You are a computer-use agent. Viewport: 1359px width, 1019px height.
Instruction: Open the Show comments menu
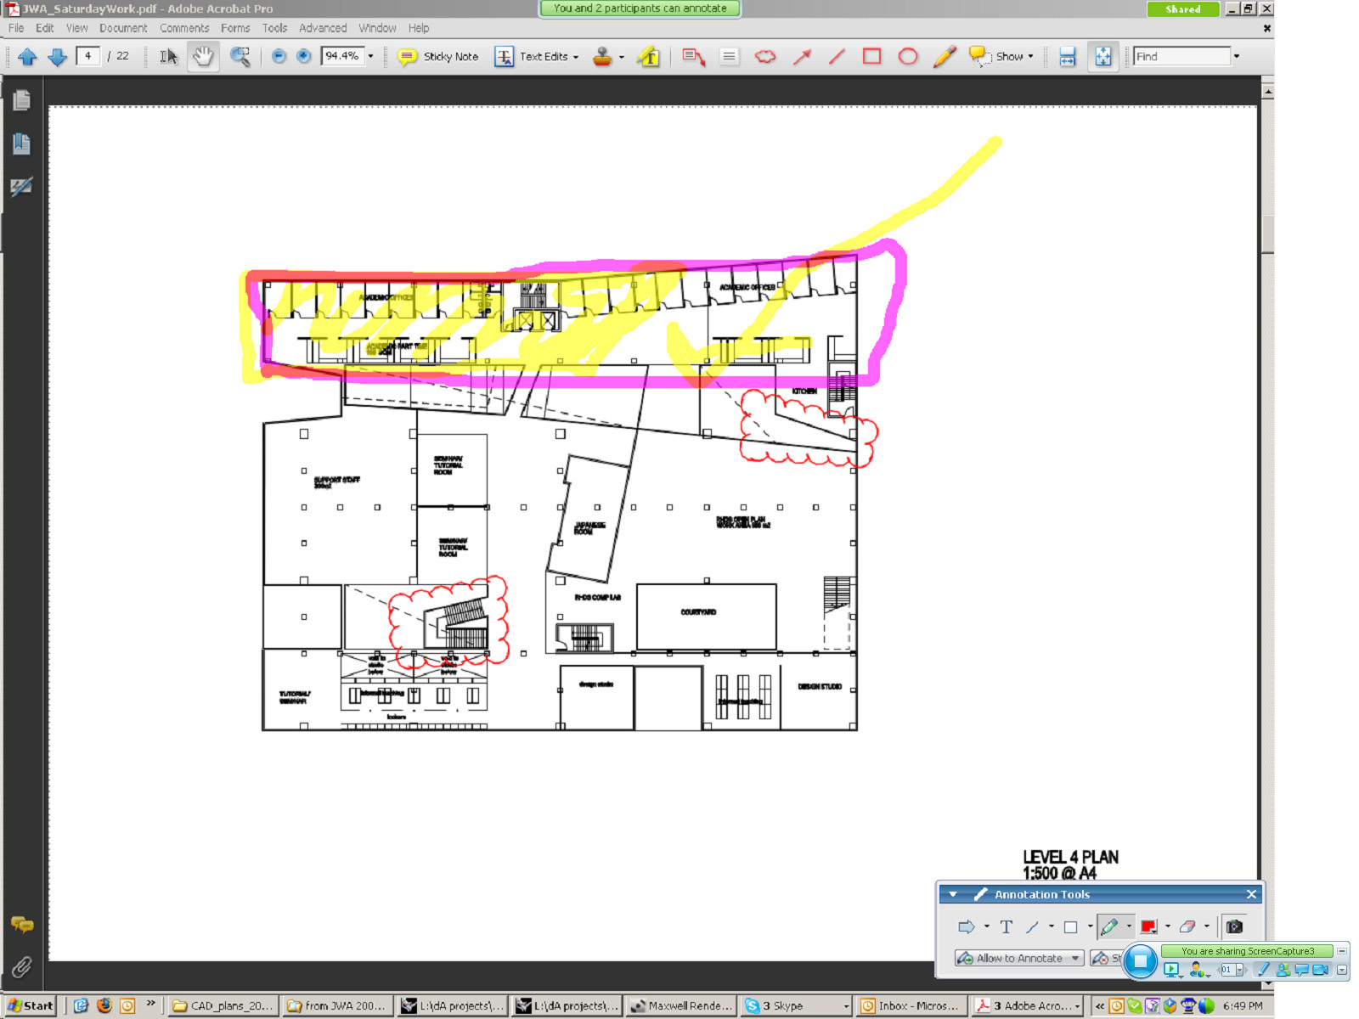coord(1002,57)
